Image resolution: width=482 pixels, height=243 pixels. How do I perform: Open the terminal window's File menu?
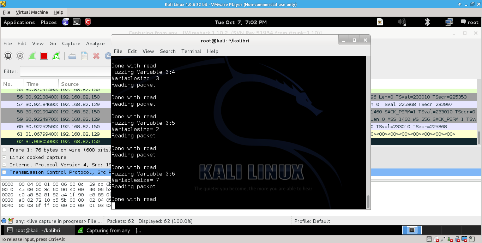118,51
